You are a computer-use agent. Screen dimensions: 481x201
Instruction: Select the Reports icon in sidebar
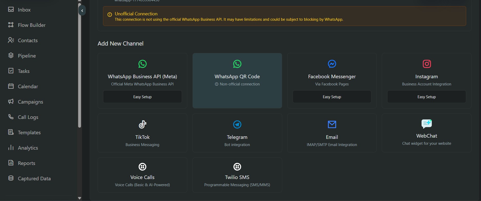pos(11,163)
